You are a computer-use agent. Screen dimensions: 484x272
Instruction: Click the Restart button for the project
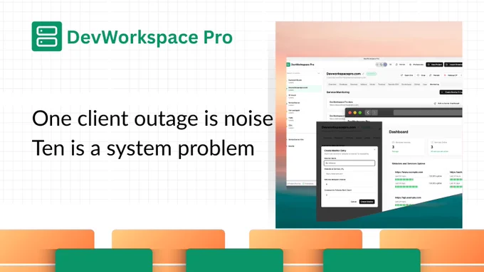[435, 75]
